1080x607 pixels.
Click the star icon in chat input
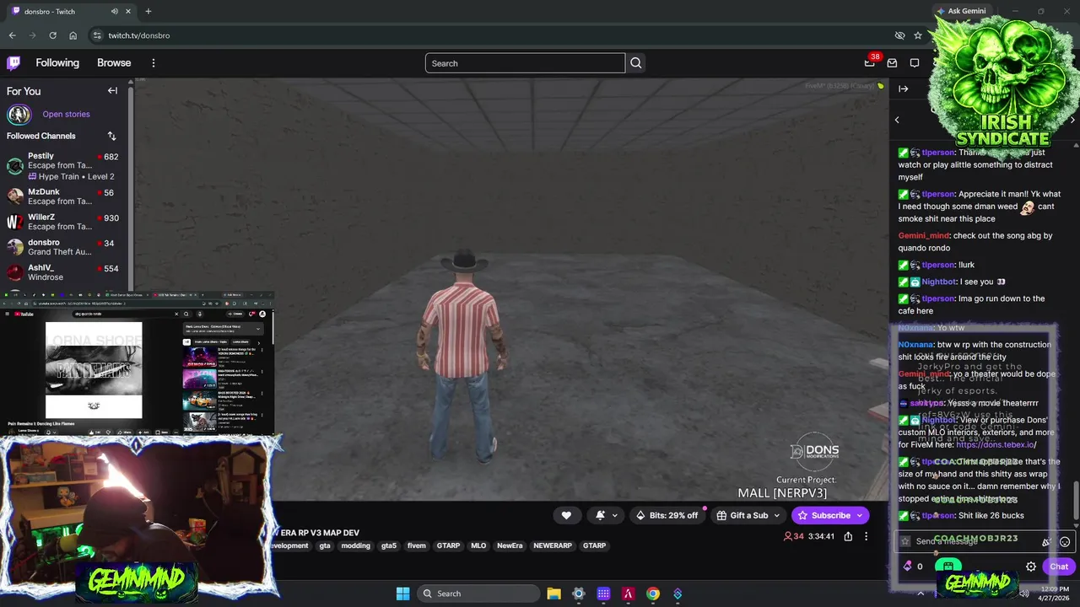click(905, 542)
